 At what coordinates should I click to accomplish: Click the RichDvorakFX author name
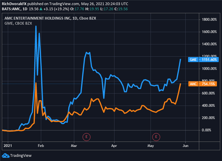tap(14, 4)
